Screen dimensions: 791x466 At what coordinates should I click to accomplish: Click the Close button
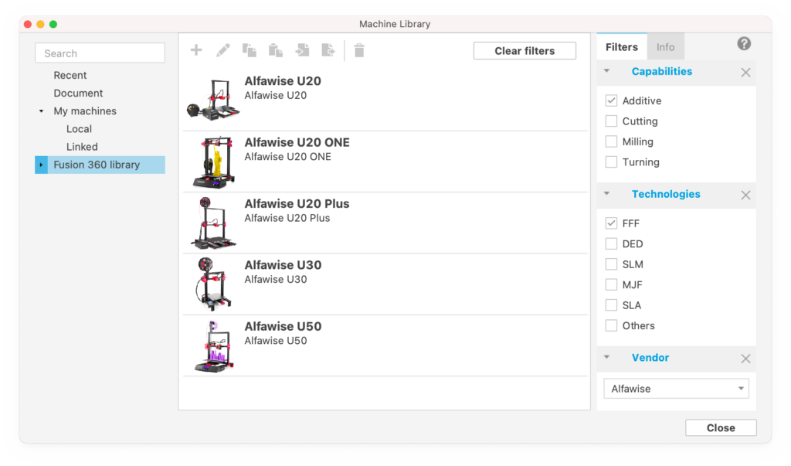click(x=721, y=427)
